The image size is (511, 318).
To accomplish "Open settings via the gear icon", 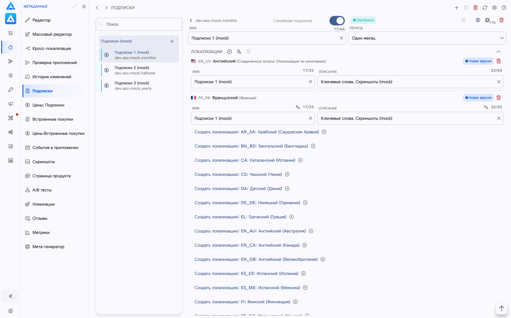I will tap(494, 8).
